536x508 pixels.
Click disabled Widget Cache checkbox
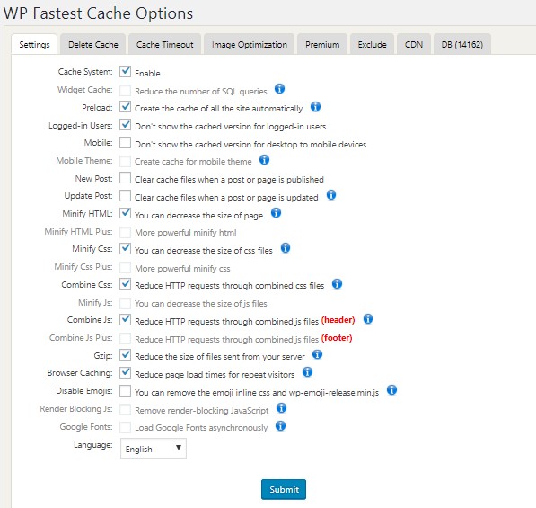(125, 91)
